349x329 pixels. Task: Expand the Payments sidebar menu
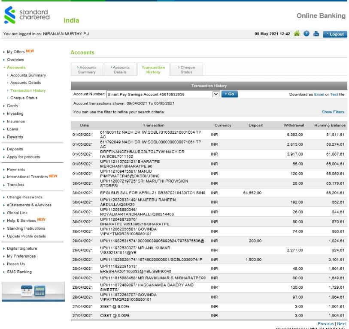point(16,169)
